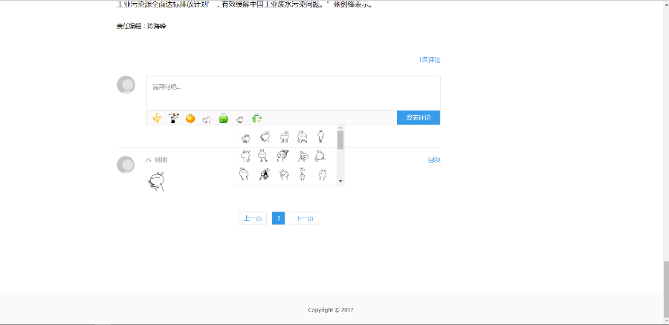Pick the fifth rabbit sticker in the top row
Viewport: 669px width, 325px height.
point(321,137)
